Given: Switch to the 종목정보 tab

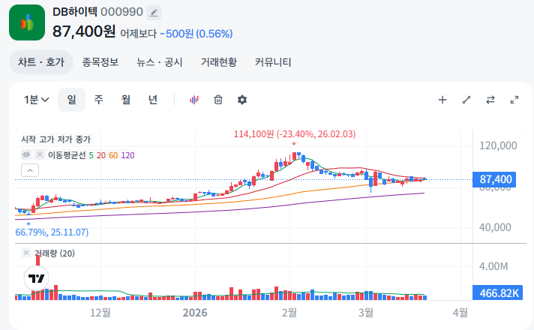Looking at the screenshot, I should pos(100,62).
